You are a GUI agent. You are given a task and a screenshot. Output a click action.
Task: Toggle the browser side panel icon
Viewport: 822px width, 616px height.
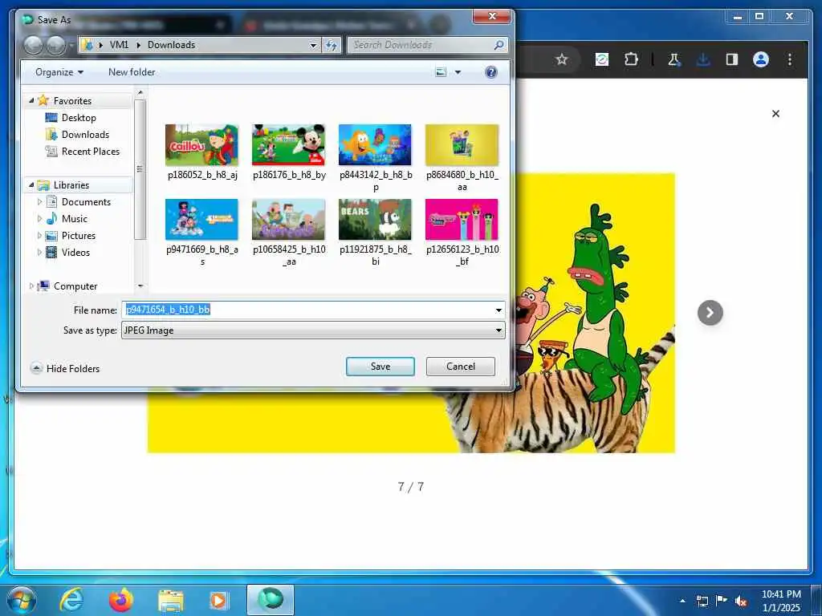[x=732, y=59]
